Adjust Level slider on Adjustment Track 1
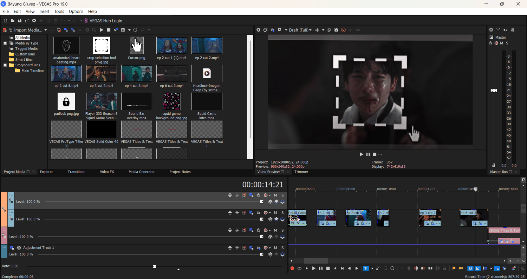527x279 pixels. point(262,254)
